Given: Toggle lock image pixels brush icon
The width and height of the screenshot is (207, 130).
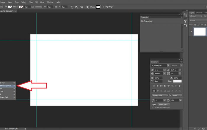Looking at the screenshot, I should coord(198,24).
